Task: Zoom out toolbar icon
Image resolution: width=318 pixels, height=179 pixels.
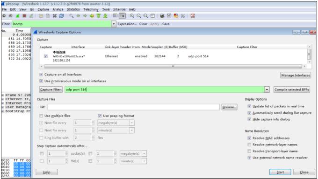Action: point(139,16)
